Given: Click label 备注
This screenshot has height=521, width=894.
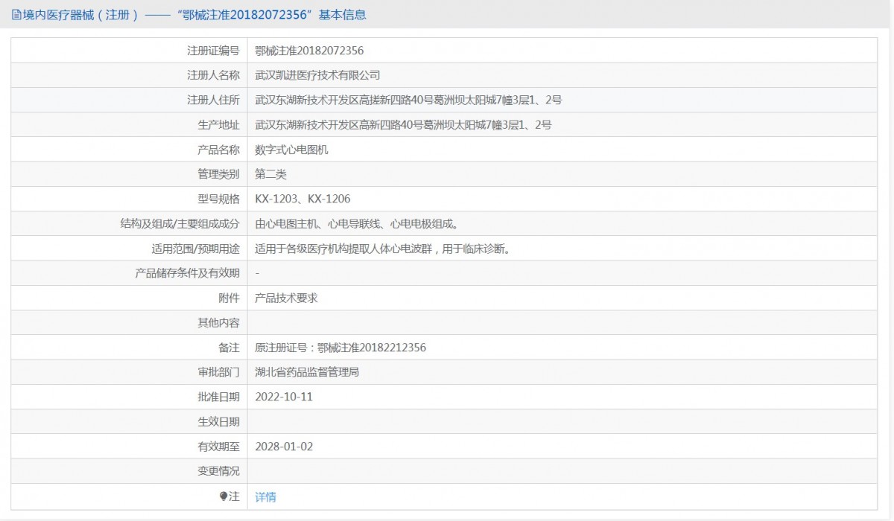Looking at the screenshot, I should coord(229,348).
